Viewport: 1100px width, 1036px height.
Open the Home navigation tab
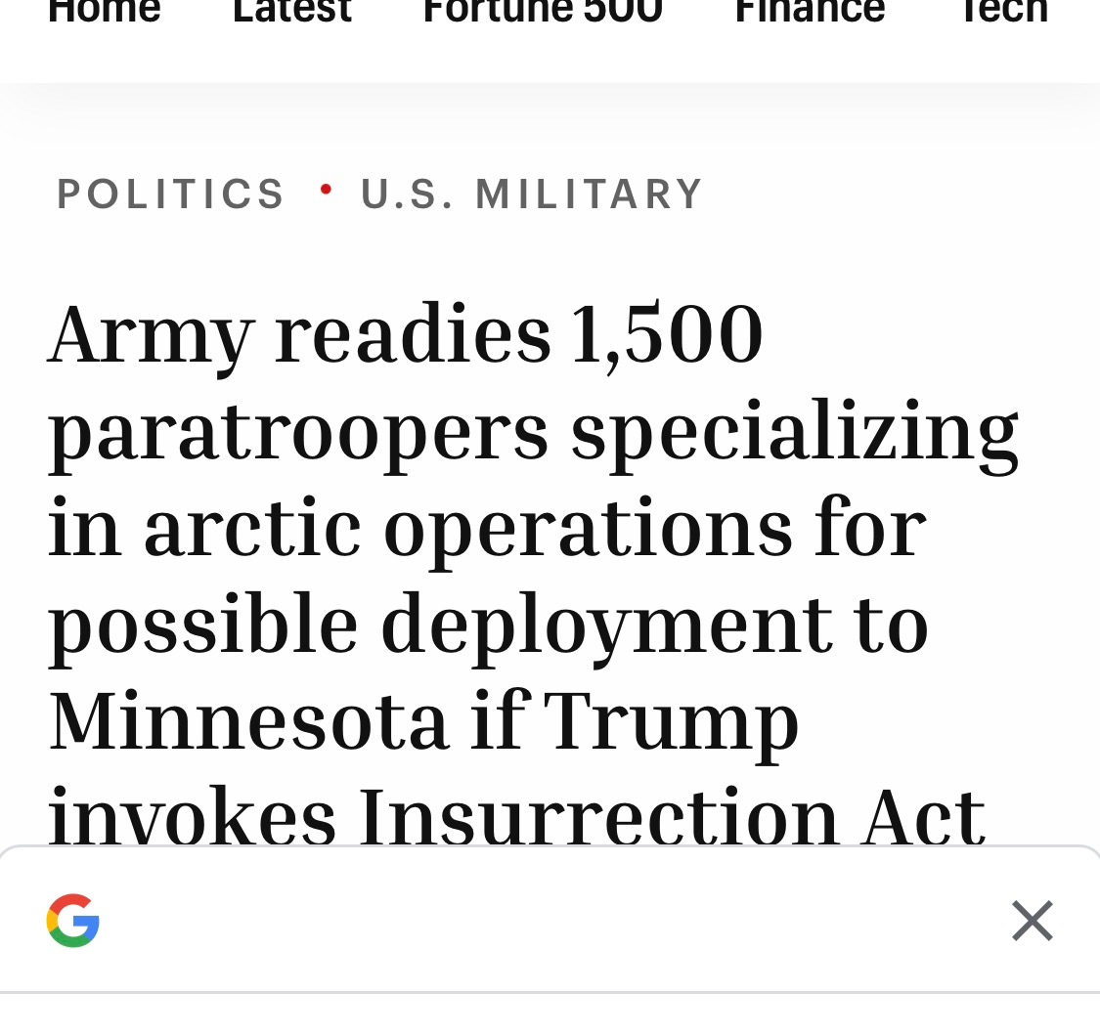[x=105, y=12]
